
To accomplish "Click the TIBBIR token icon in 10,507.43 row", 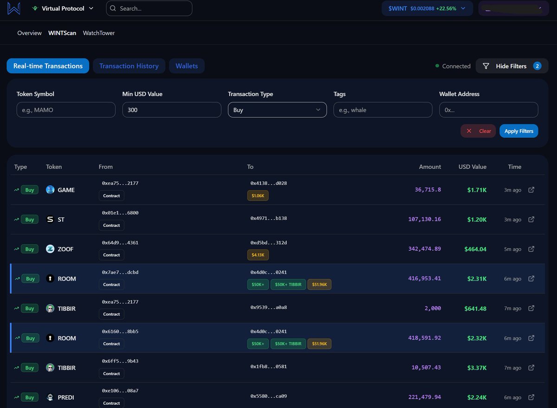I will click(x=50, y=368).
